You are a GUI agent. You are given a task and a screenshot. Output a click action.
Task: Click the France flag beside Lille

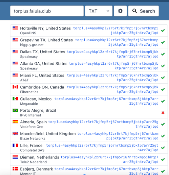[x=15, y=145]
